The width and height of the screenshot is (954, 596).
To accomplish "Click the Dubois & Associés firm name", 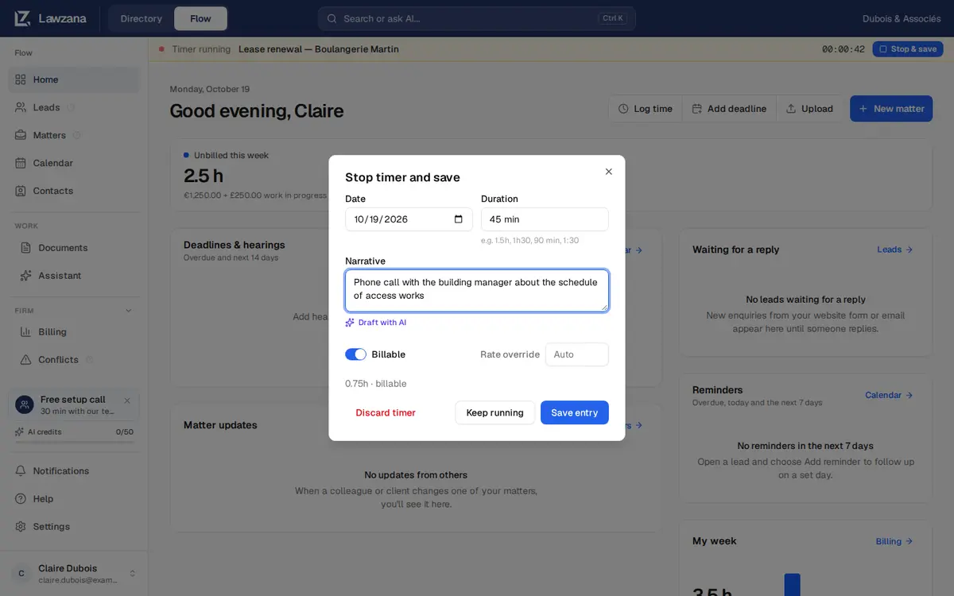I will click(901, 18).
